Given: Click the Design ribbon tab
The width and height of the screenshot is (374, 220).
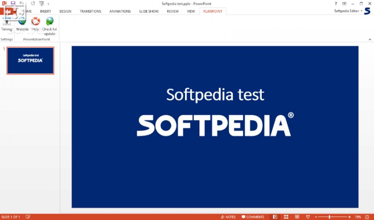Looking at the screenshot, I should 65,11.
